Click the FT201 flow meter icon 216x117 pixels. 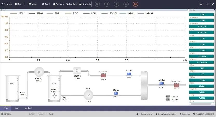point(103,75)
